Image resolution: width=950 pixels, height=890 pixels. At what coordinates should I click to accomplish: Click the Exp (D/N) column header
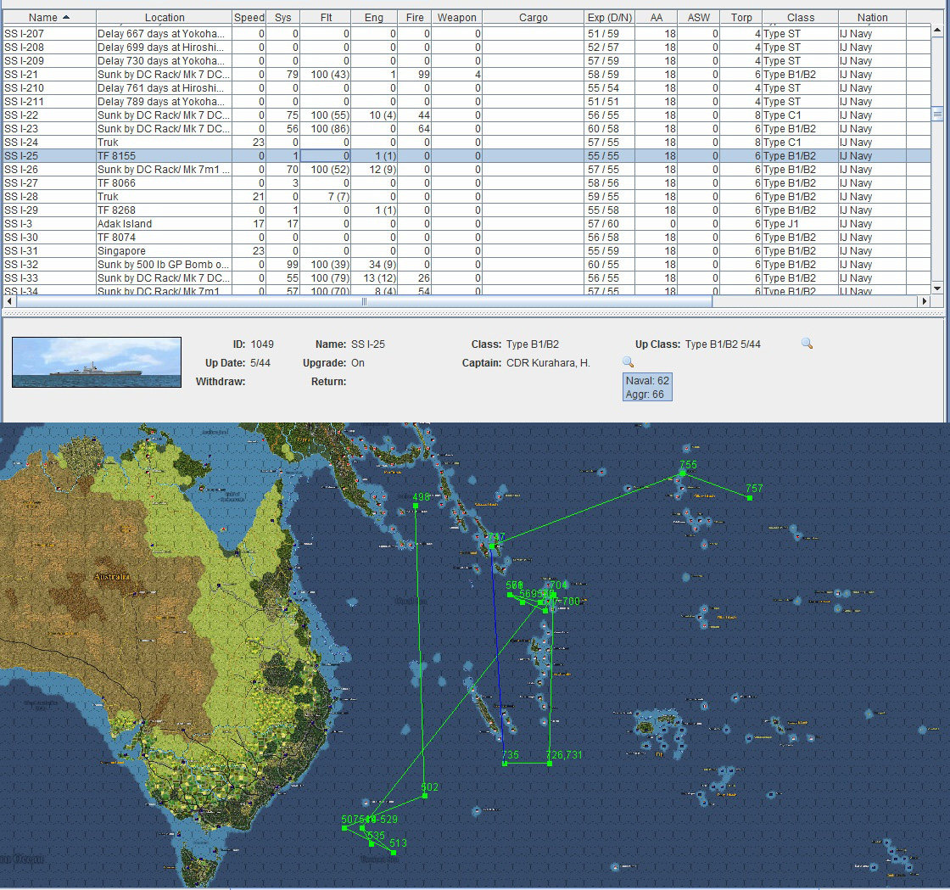pos(610,18)
